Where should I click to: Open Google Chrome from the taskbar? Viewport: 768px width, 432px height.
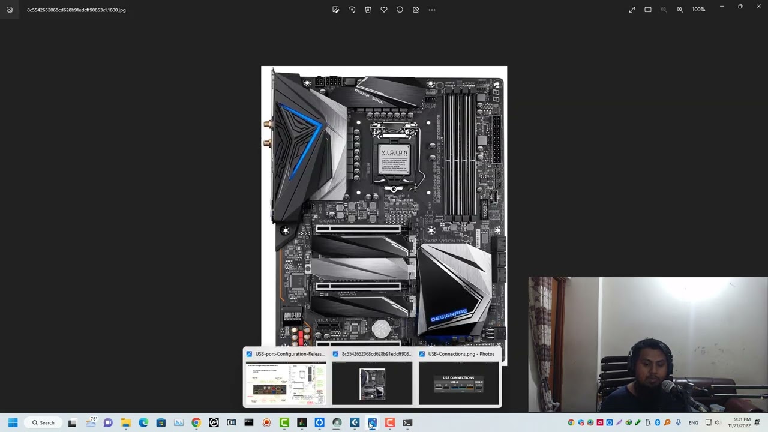pos(196,422)
